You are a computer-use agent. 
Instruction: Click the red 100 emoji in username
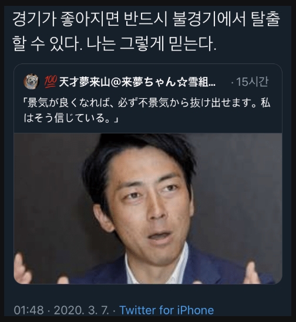pos(51,82)
